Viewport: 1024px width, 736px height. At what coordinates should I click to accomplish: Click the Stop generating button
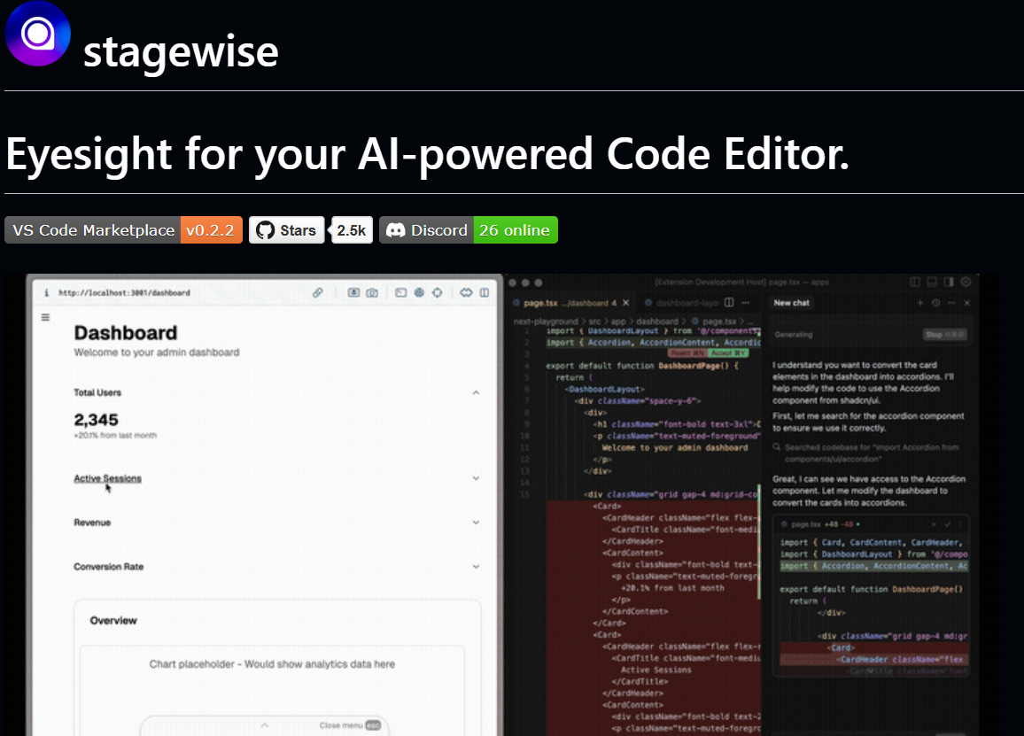(x=944, y=335)
